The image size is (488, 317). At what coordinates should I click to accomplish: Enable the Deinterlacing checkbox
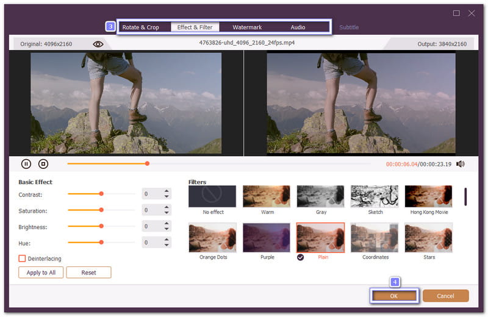[x=22, y=258]
